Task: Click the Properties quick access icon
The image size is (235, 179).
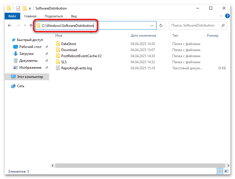Action: pyautogui.click(x=18, y=8)
